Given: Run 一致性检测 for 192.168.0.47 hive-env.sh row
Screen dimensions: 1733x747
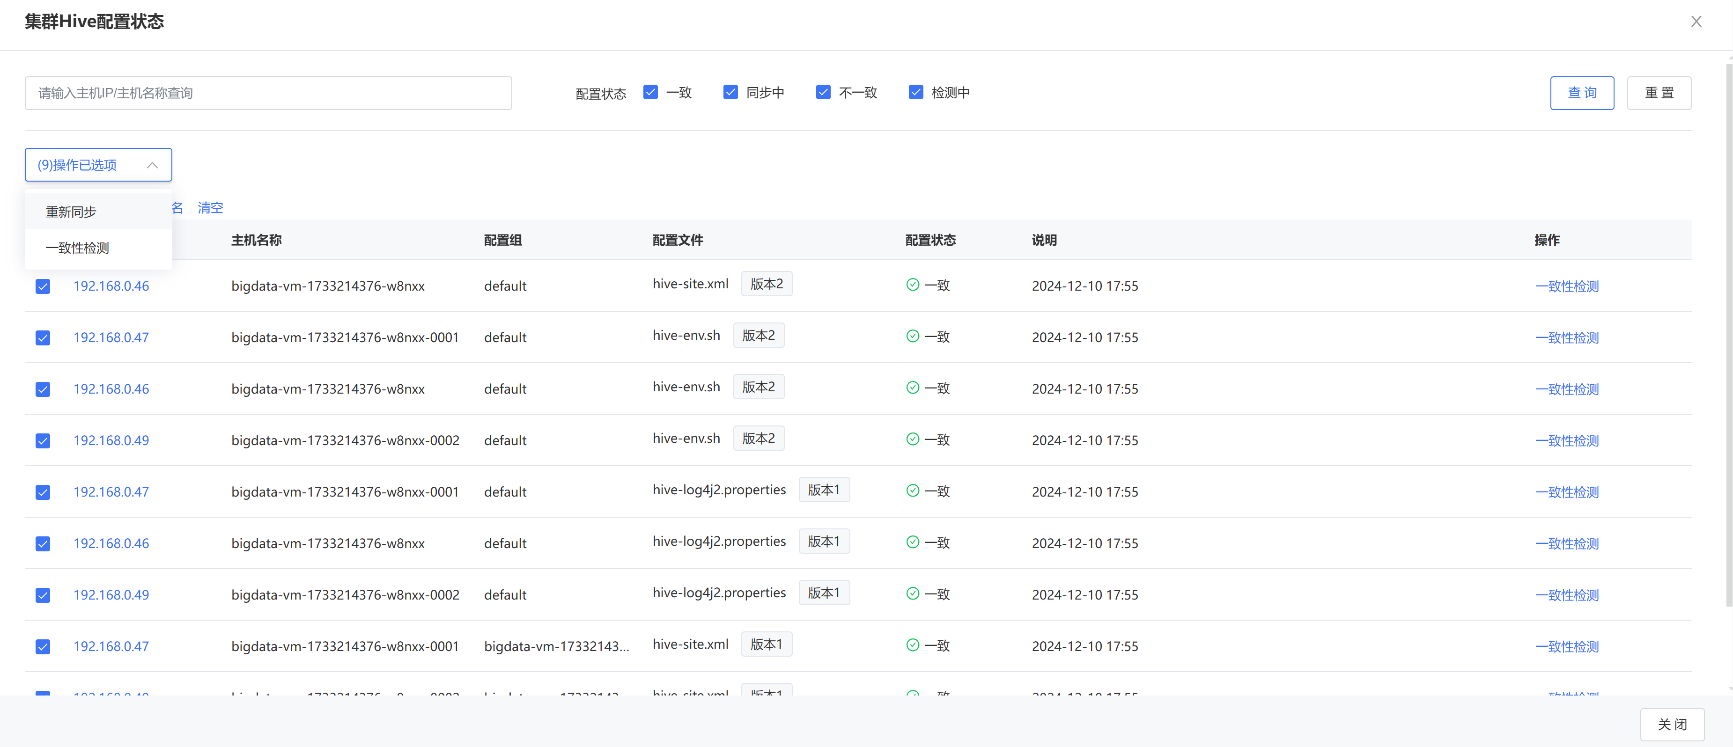Looking at the screenshot, I should click(1567, 337).
